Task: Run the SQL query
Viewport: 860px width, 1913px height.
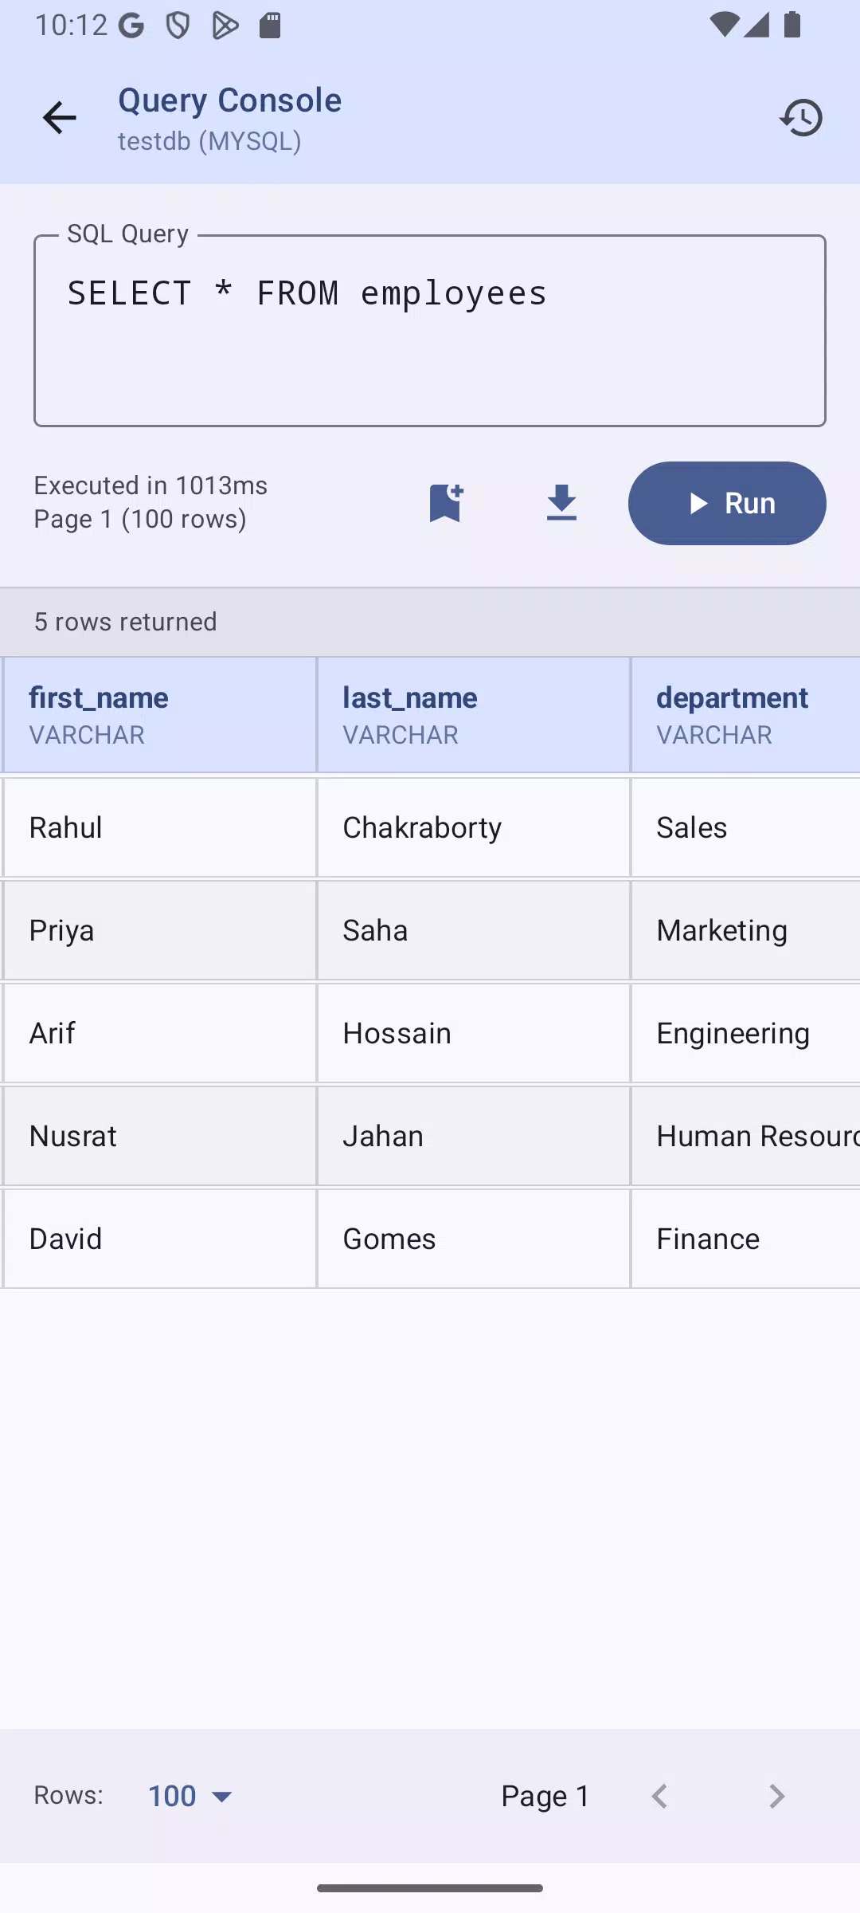Action: 727,503
